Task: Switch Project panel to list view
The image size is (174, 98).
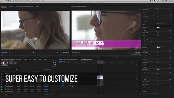Action: (3, 95)
